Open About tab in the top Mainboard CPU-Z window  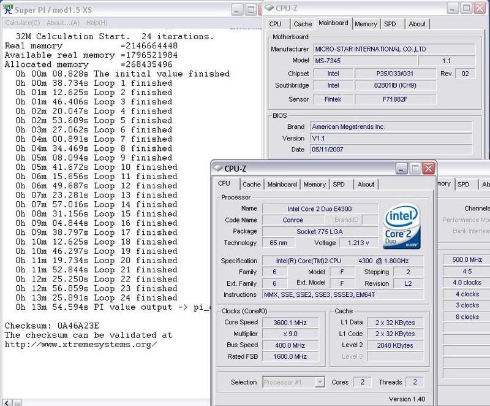417,24
